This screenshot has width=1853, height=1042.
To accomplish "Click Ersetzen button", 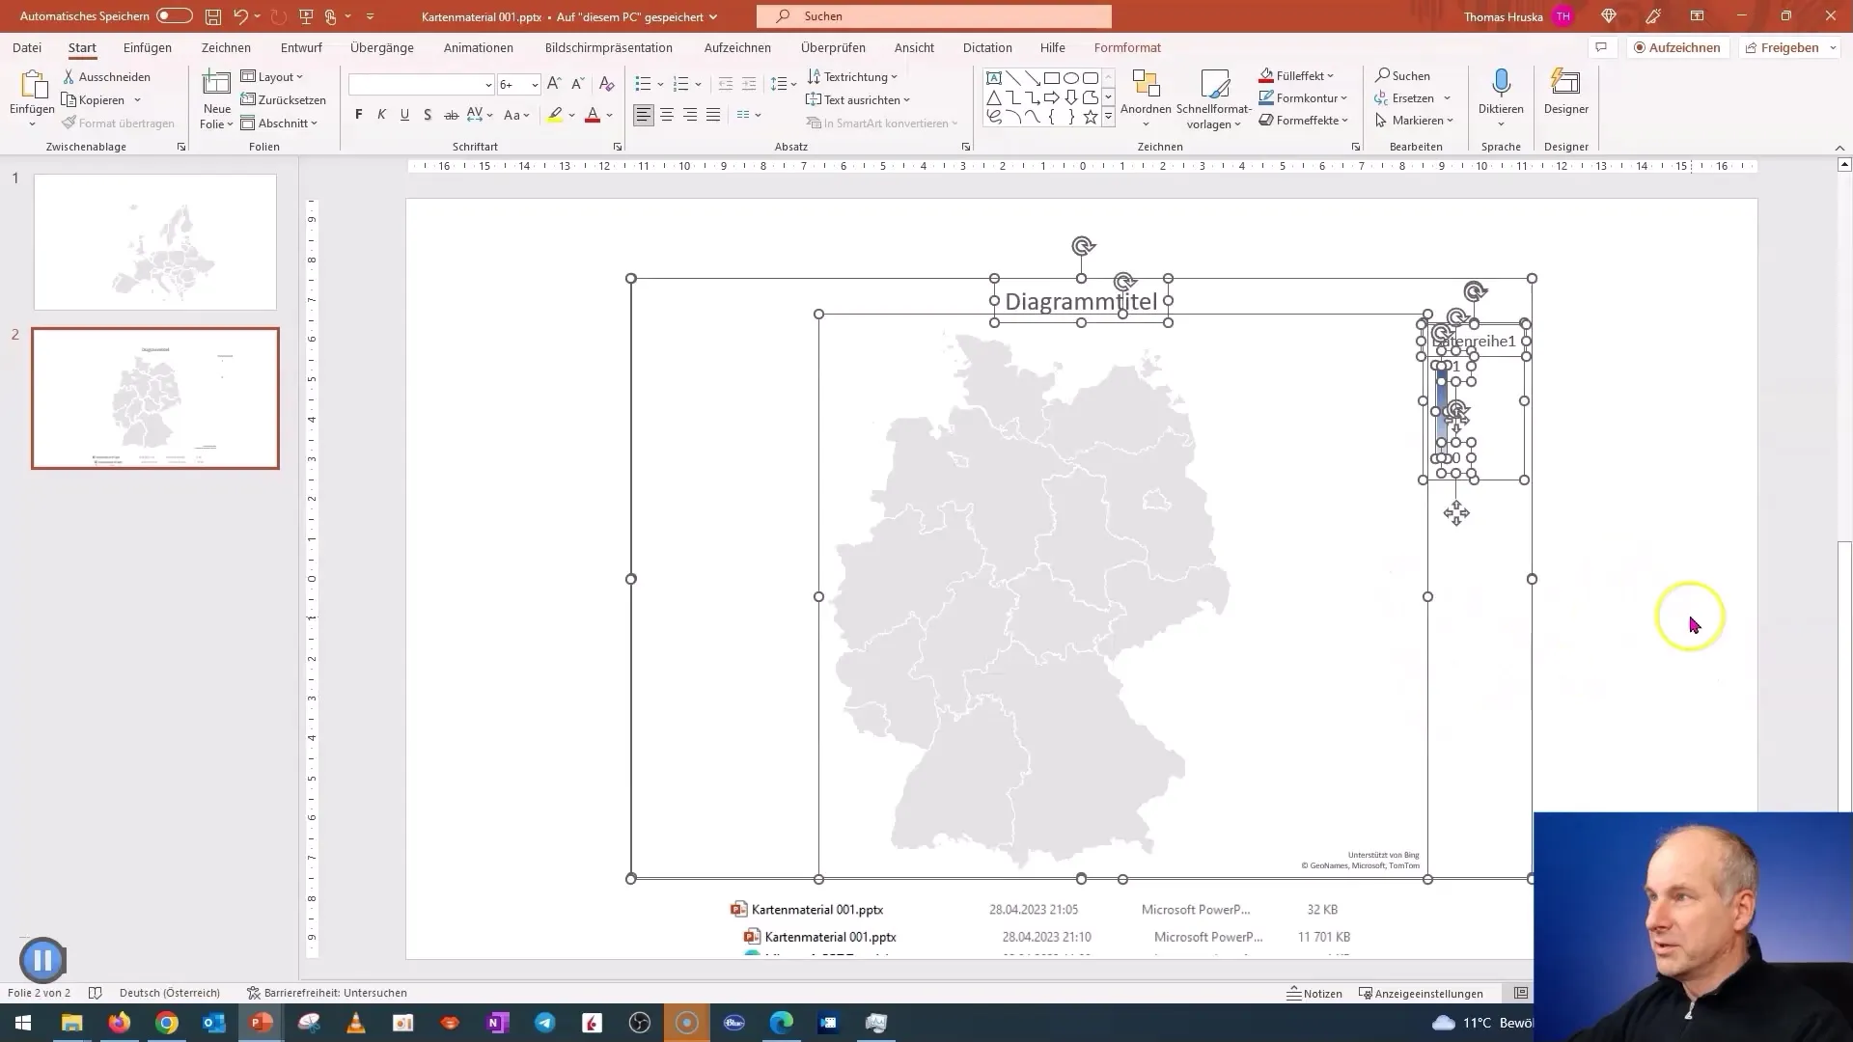I will coord(1412,98).
